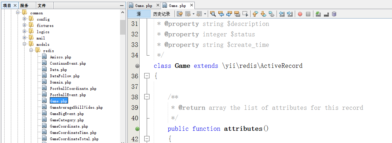Select GameCoordinateTime.php file
Image resolution: width=392 pixels, height=143 pixels.
(x=73, y=133)
